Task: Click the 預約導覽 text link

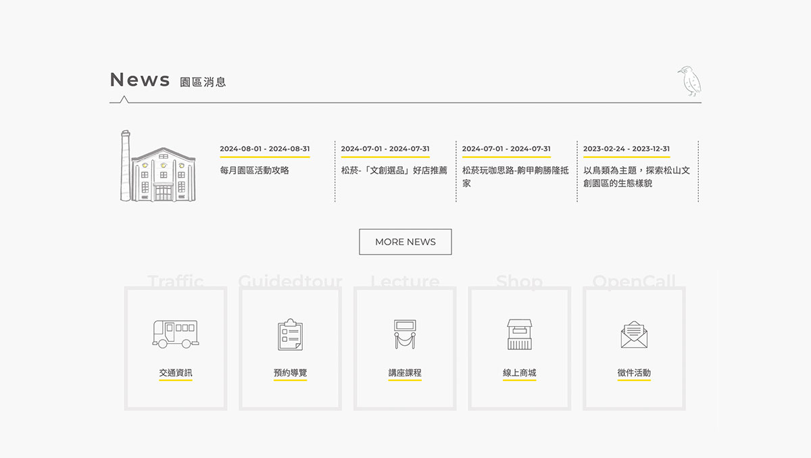Action: click(290, 372)
